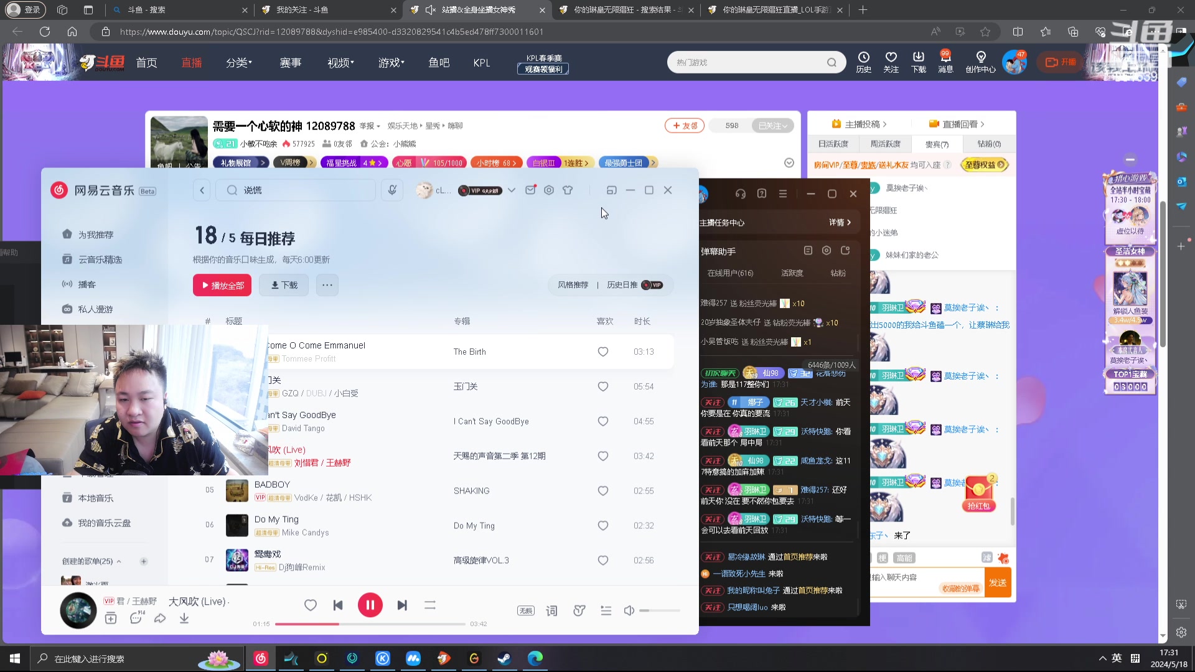This screenshot has height=672, width=1195.
Task: Select 播客 in NetEase Music sidebar
Action: point(87,284)
